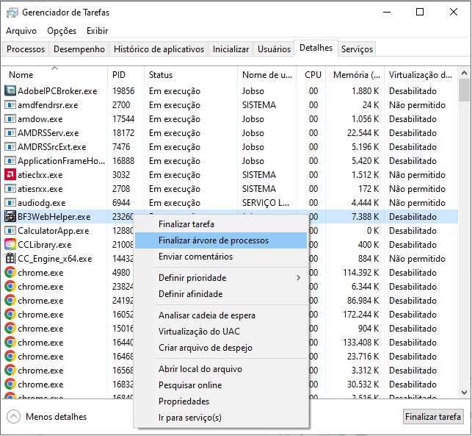Open the Exibir menu
Image resolution: width=472 pixels, height=436 pixels.
coord(97,31)
